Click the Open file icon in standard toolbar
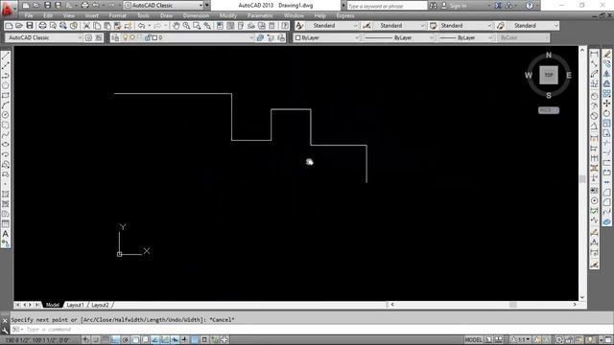614x345 pixels. pos(19,26)
